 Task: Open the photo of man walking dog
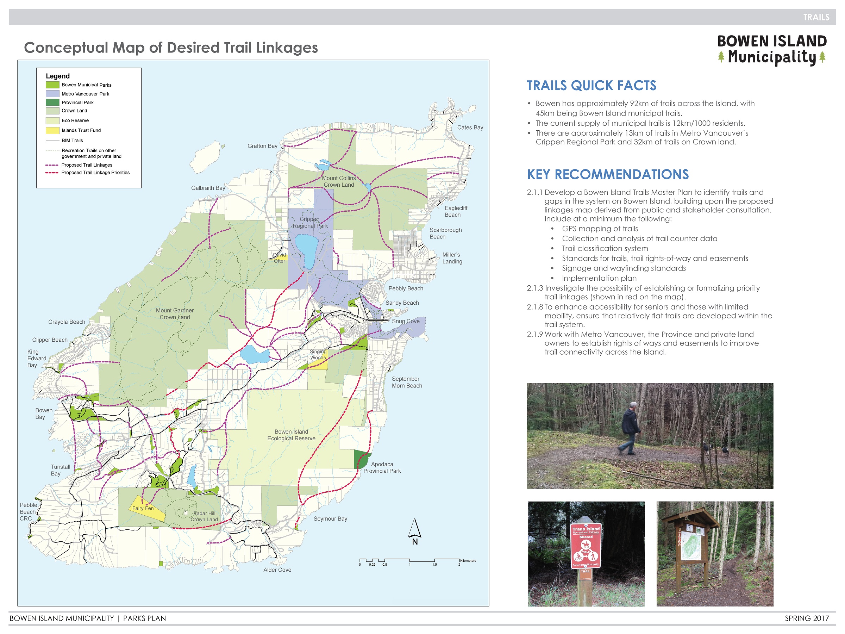(x=650, y=436)
